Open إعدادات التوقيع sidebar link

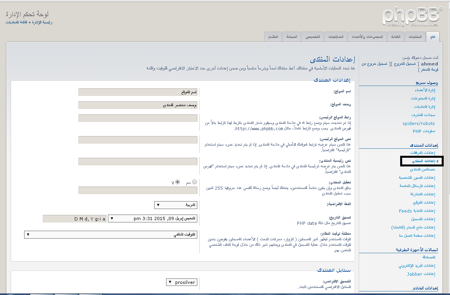pos(424,203)
